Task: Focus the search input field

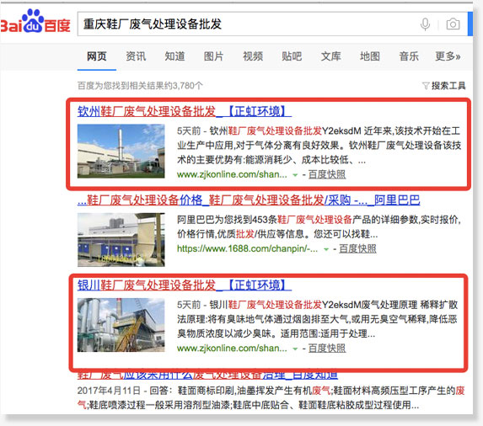Action: [246, 24]
